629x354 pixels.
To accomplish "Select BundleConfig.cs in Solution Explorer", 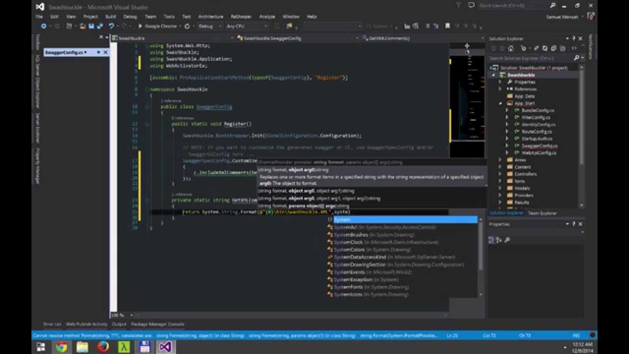I will pyautogui.click(x=538, y=111).
